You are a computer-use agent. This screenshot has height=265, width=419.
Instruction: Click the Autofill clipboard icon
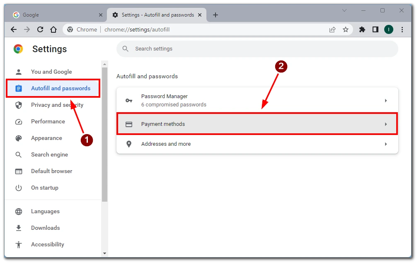pyautogui.click(x=18, y=88)
